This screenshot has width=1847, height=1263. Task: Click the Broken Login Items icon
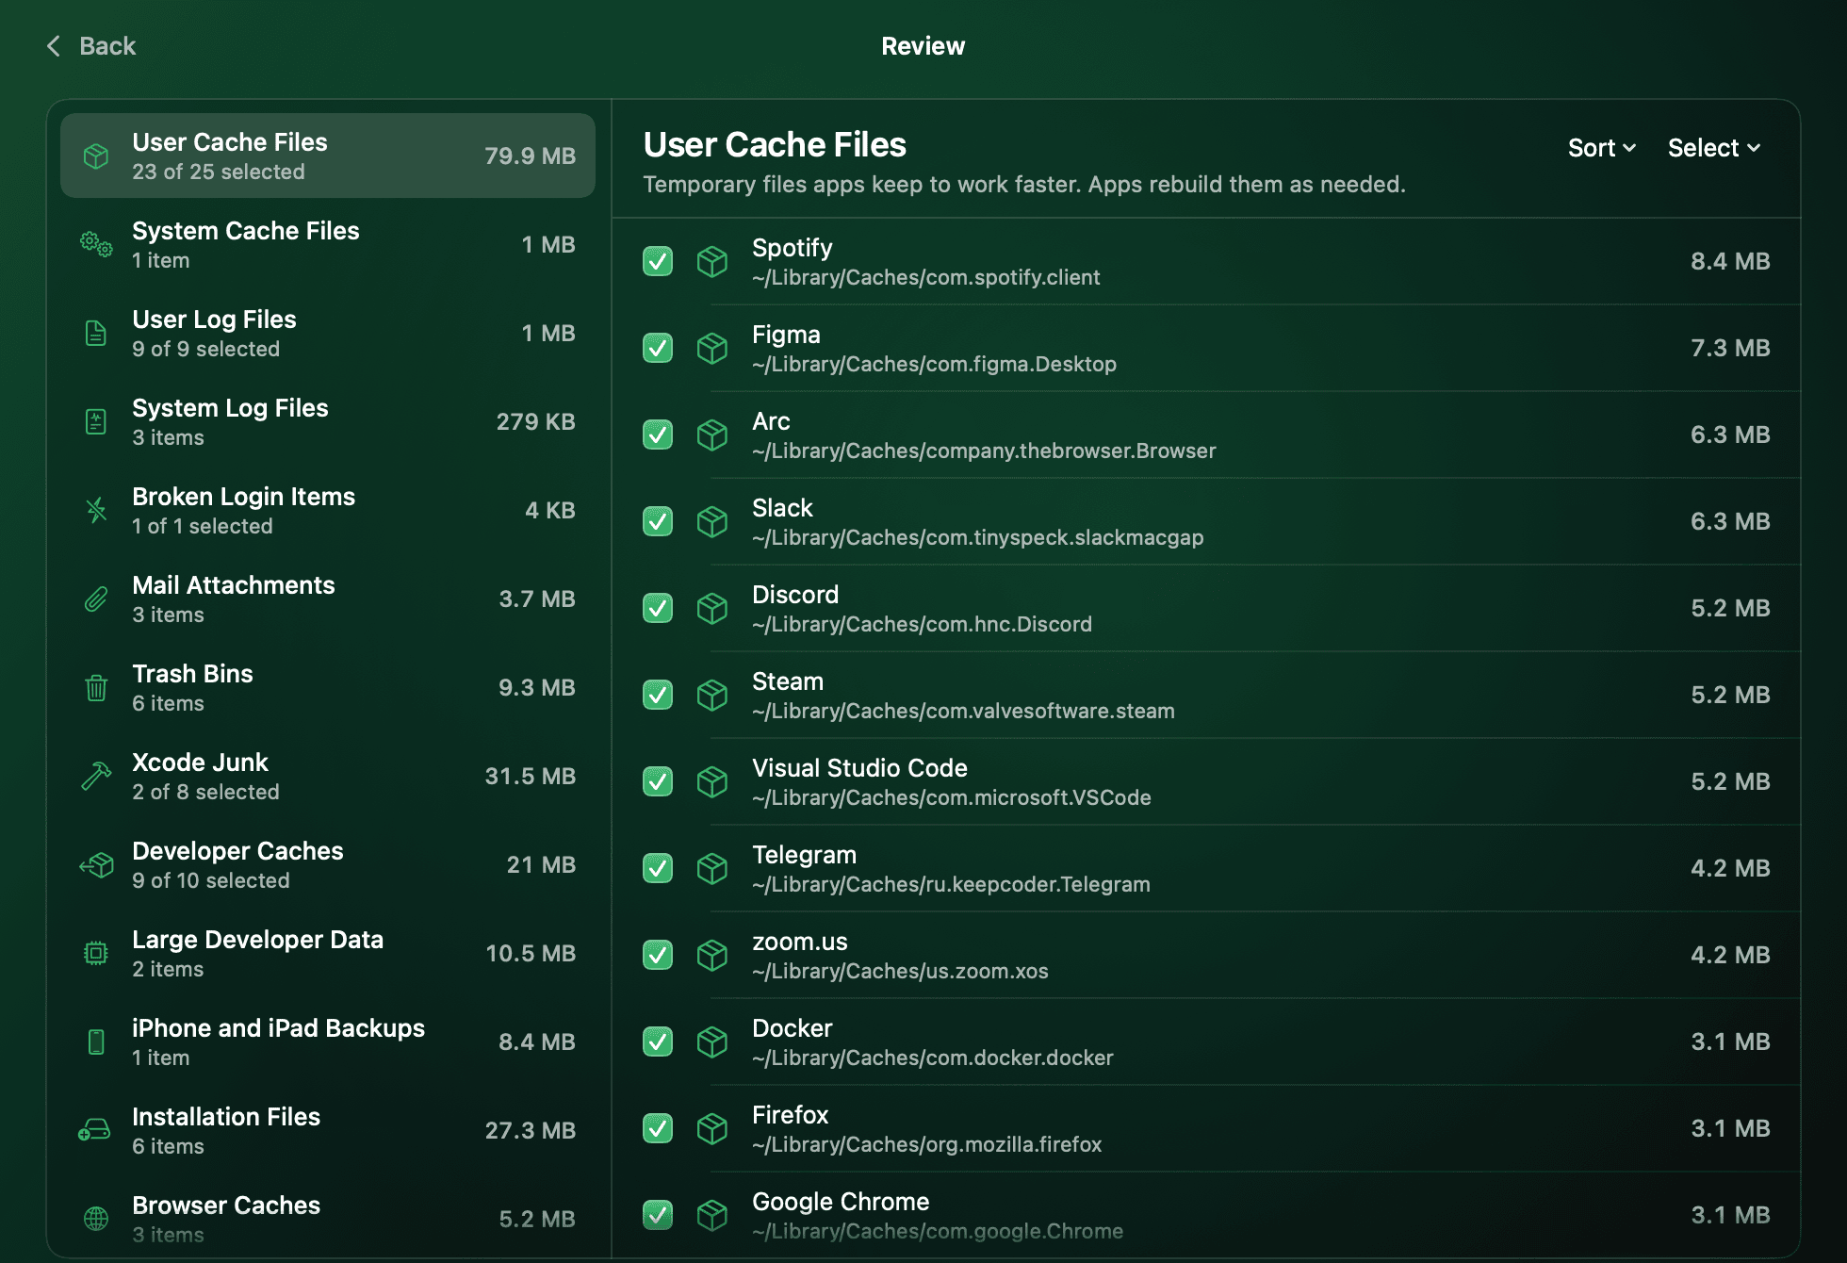96,511
